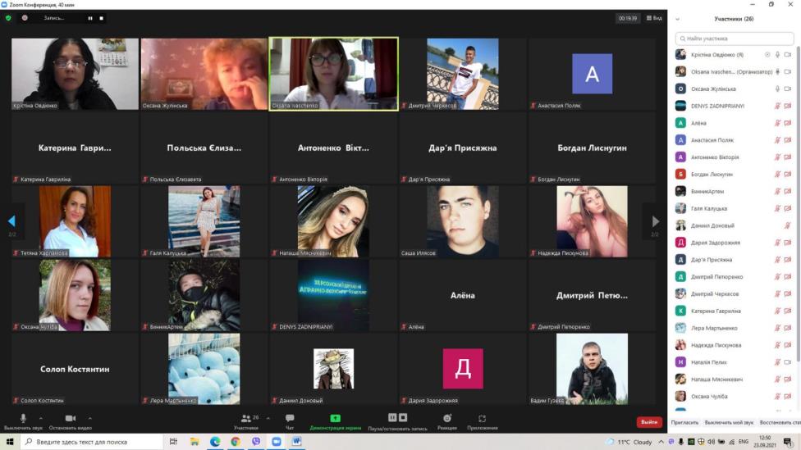Select Оксана Чуліба in the participants list
801x450 pixels.
(734, 397)
